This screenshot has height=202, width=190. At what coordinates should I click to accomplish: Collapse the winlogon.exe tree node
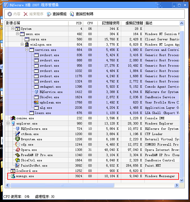pyautogui.click(x=22, y=44)
